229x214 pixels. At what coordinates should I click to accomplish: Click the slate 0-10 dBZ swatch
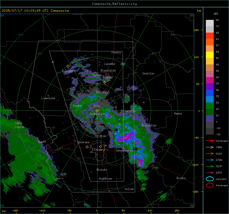(210, 119)
